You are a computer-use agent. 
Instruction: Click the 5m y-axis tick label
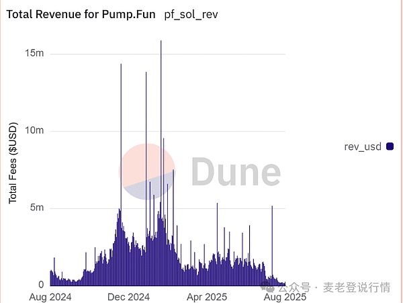coord(38,208)
